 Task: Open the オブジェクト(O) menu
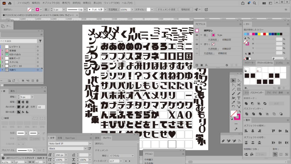tap(51, 3)
